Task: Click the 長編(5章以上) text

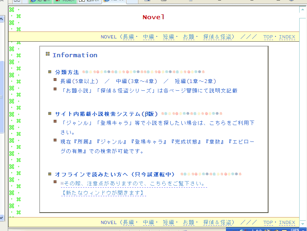Action: [x=79, y=81]
